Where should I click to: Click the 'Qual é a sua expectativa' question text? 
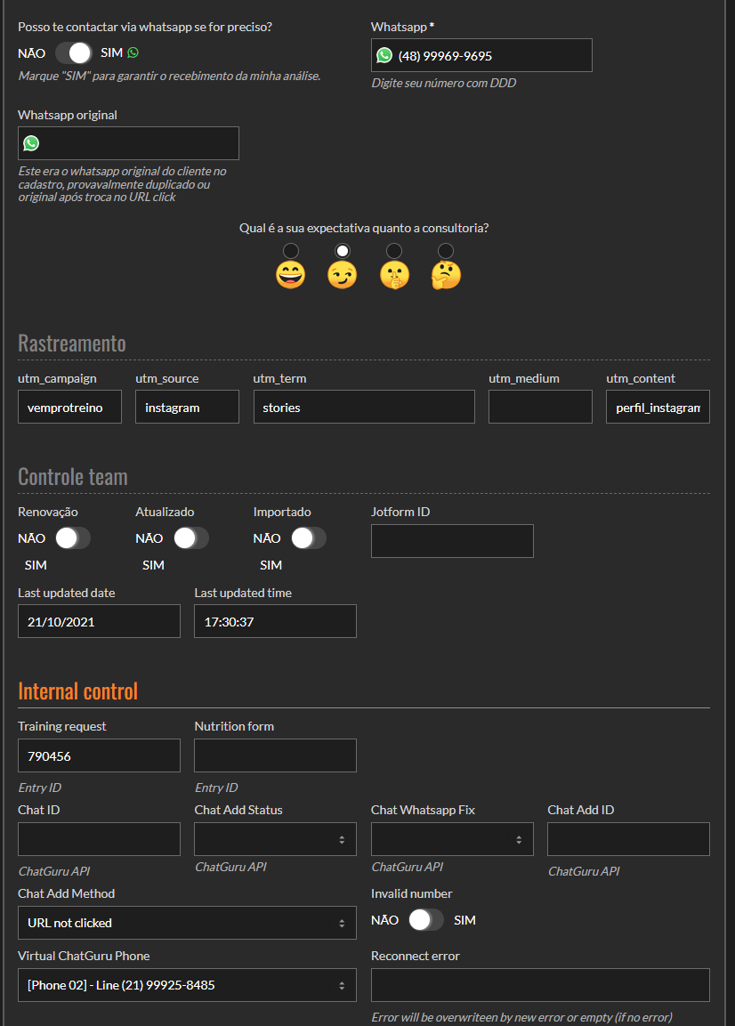tap(364, 229)
